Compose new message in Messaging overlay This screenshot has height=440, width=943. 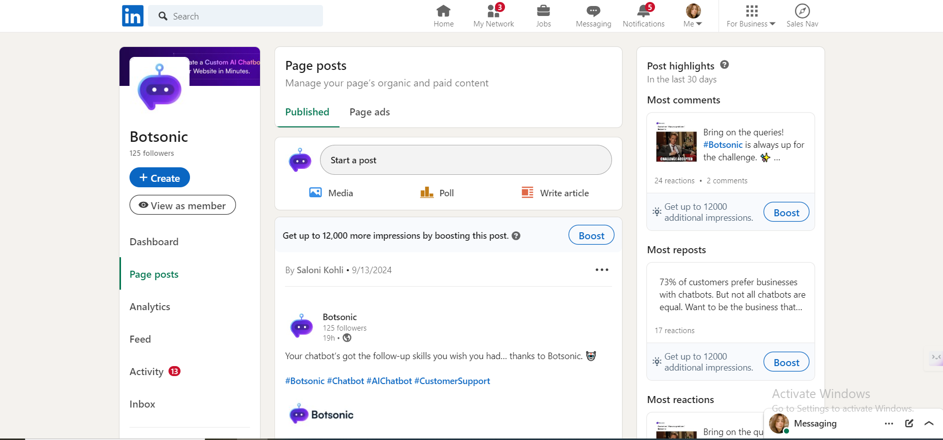click(x=909, y=424)
